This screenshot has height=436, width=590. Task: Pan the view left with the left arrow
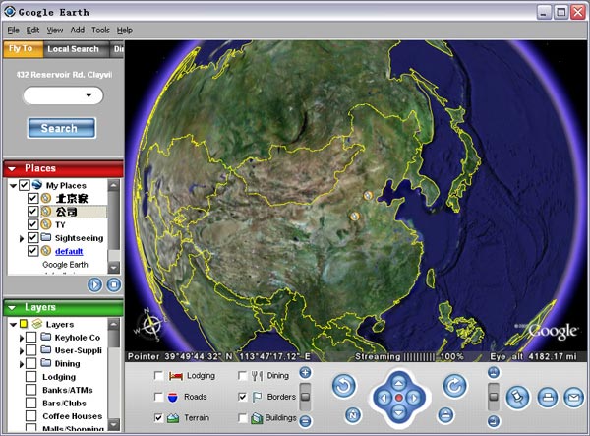[x=384, y=398]
